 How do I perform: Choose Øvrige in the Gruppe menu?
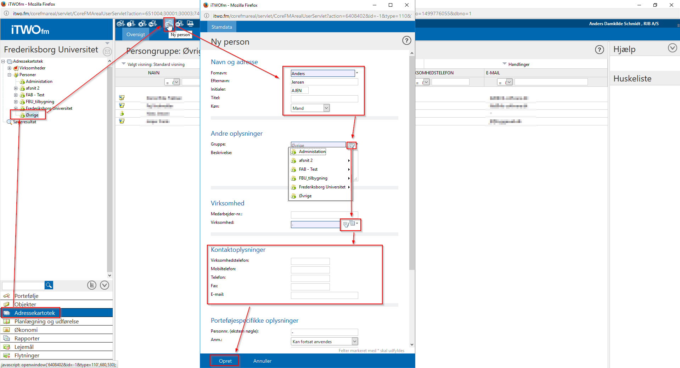305,196
